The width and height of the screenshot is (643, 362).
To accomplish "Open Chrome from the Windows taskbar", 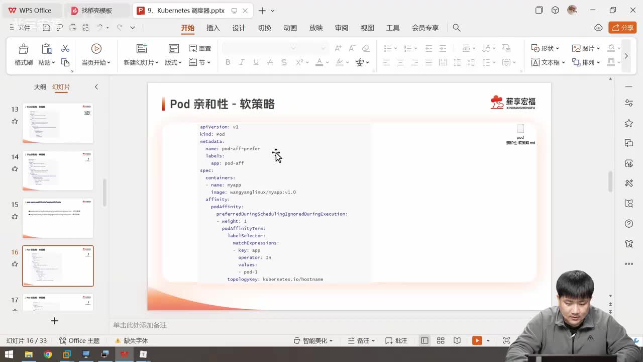I will coord(48,354).
